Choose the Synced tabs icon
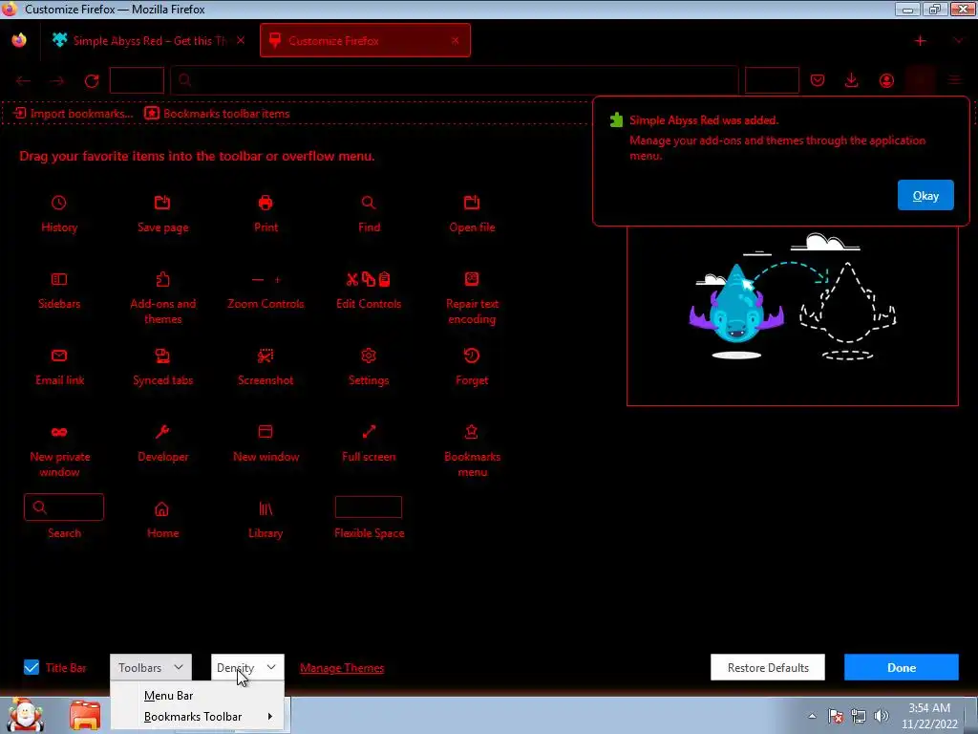Screen dimensions: 978x734 (x=162, y=356)
